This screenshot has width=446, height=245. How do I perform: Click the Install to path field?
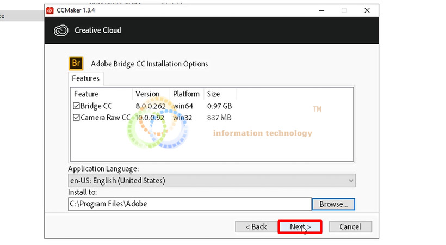click(189, 204)
